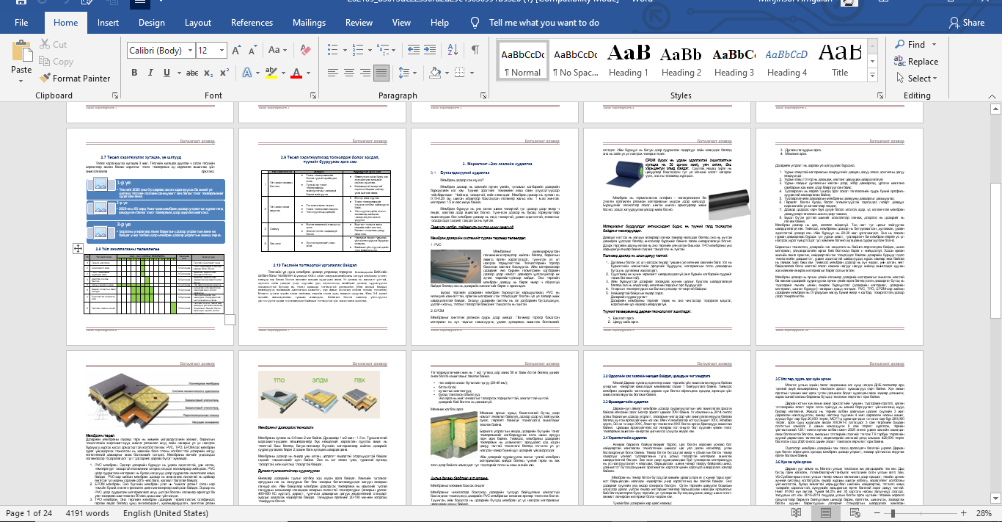The image size is (1002, 522).
Task: Expand the Paste options arrow
Action: 21,80
